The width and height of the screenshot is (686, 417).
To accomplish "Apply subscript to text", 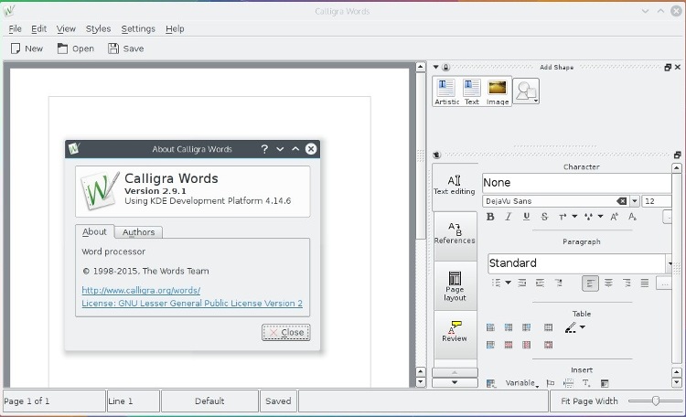I will 632,217.
